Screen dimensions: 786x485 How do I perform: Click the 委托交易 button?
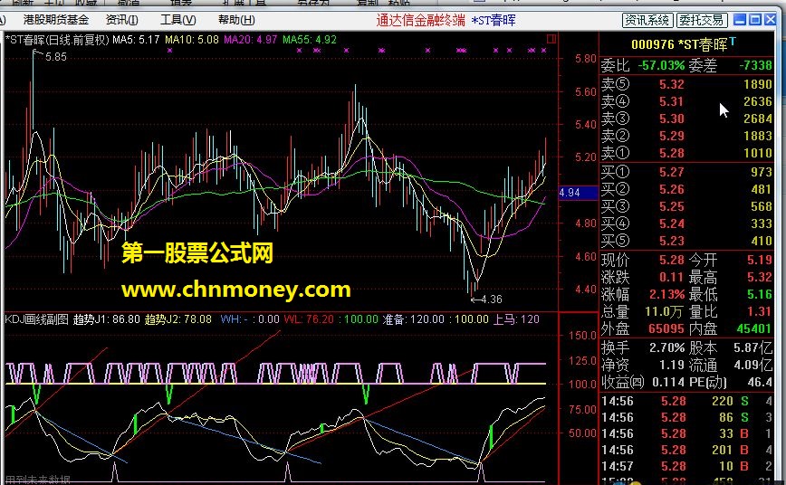click(701, 20)
